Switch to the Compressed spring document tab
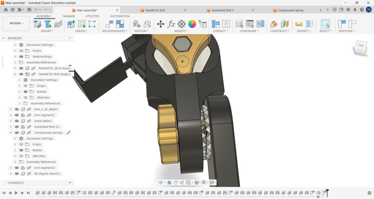Image resolution: width=374 pixels, height=199 pixels. pos(290,10)
